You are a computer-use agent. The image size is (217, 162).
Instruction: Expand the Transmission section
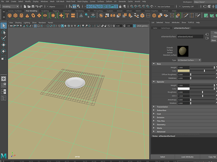154,107
